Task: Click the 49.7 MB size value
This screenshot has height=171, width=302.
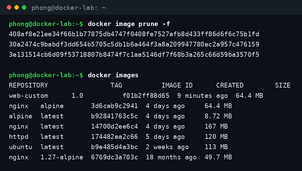Action: click(218, 157)
